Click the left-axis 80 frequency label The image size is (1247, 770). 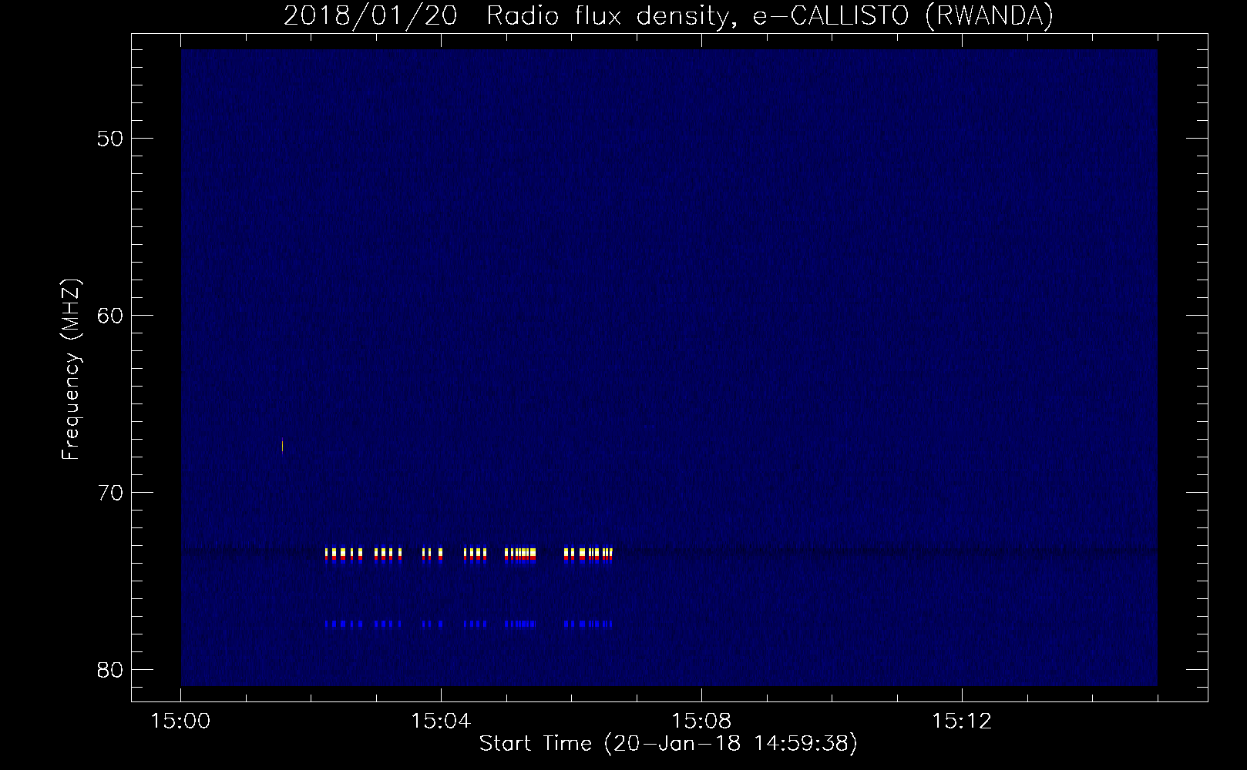coord(111,670)
